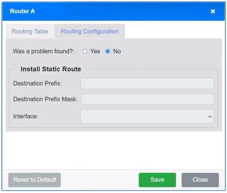Select the Yes radio button

[85, 51]
